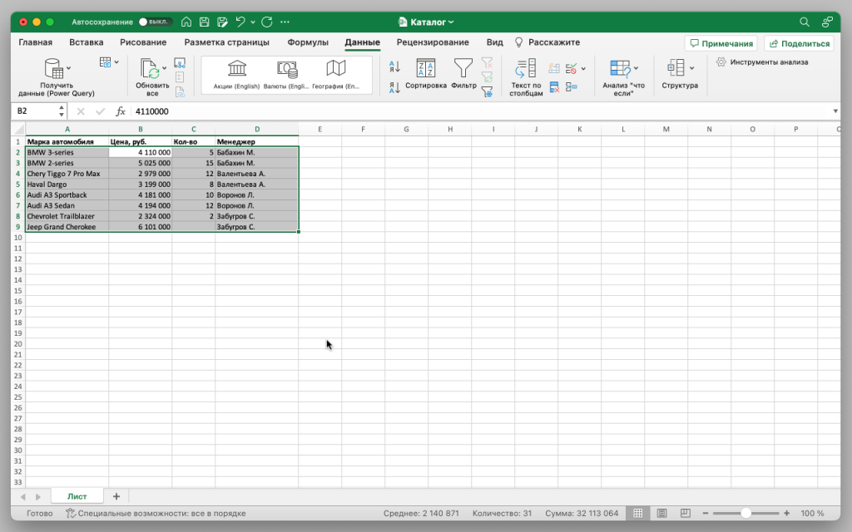The height and width of the screenshot is (532, 852).
Task: Open the Вид tab
Action: pyautogui.click(x=494, y=42)
